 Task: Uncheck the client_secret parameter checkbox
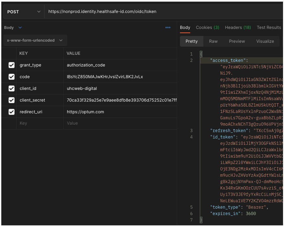click(12, 100)
